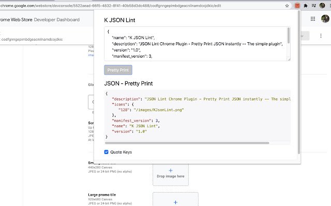Click the "name": "K JSON Lint" output line

136,126
